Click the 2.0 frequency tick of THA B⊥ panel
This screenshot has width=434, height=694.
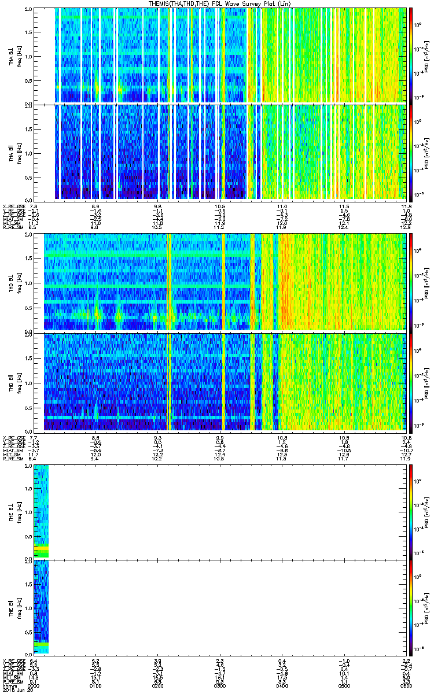pos(28,10)
